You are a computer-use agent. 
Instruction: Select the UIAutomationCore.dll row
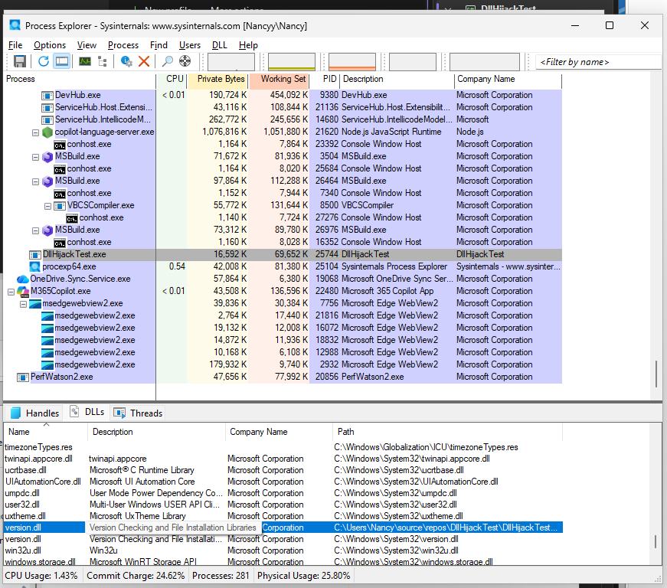pos(283,482)
